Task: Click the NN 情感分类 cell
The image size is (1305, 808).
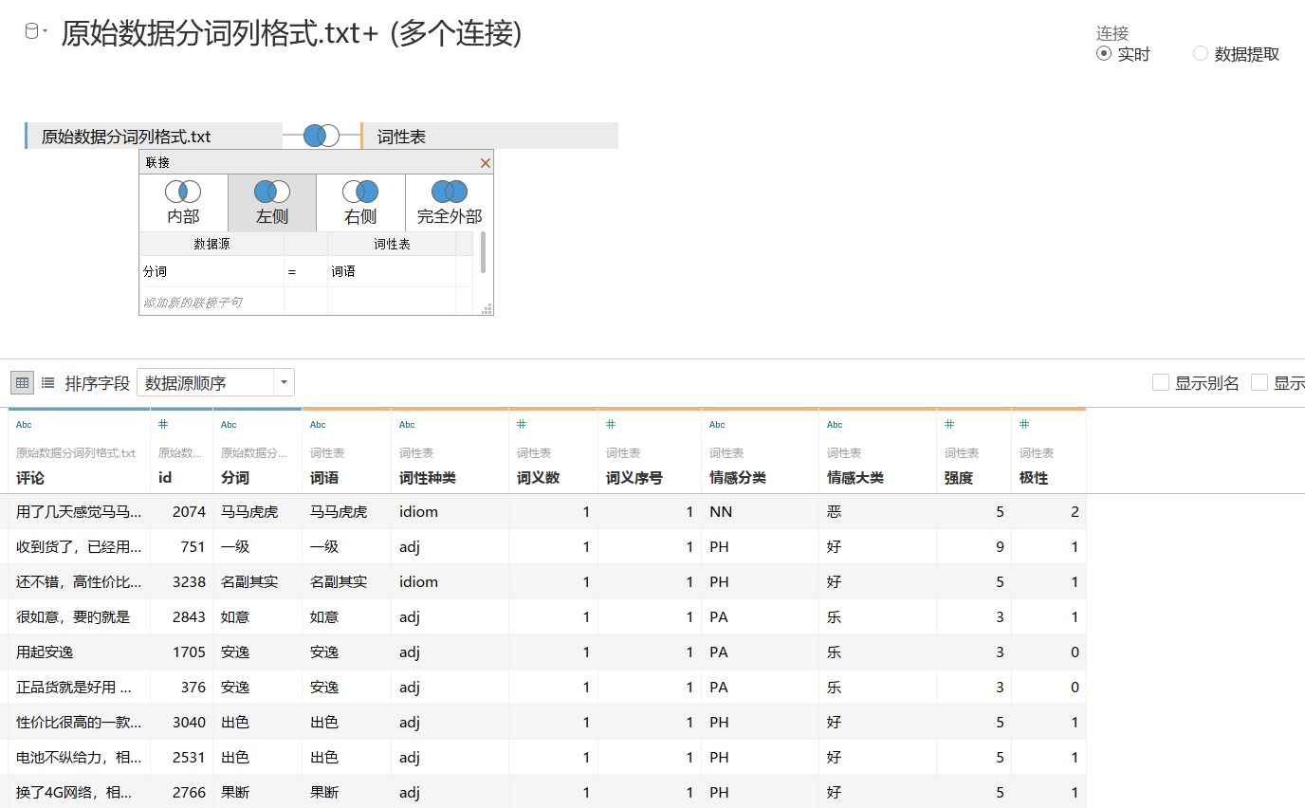Action: 761,511
